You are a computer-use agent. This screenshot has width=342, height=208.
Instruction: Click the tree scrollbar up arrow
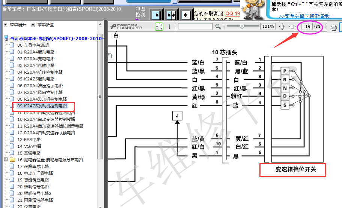click(x=100, y=24)
